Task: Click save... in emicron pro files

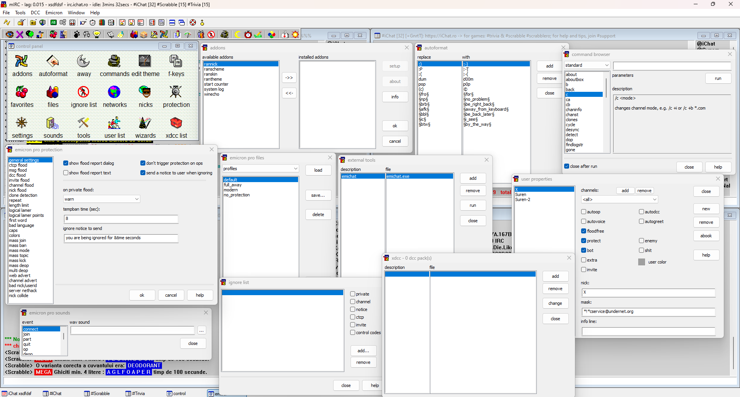Action: pos(318,195)
